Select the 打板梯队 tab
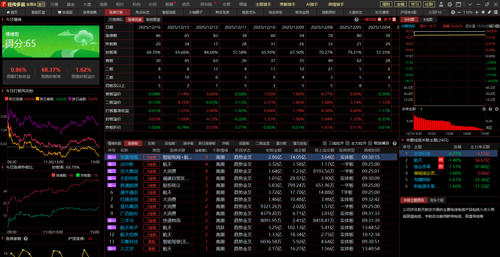500x257 pixels. [x=116, y=20]
